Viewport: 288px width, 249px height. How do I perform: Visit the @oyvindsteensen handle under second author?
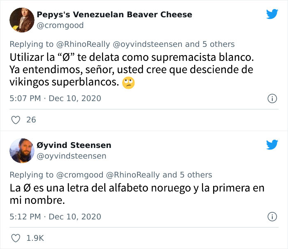[72, 156]
